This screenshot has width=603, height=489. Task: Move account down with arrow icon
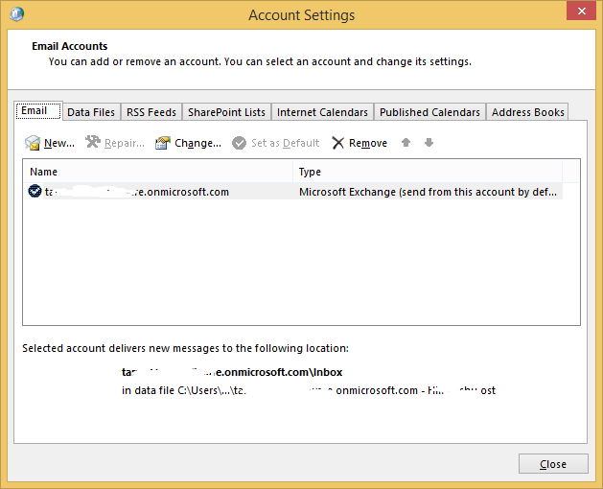(x=429, y=143)
